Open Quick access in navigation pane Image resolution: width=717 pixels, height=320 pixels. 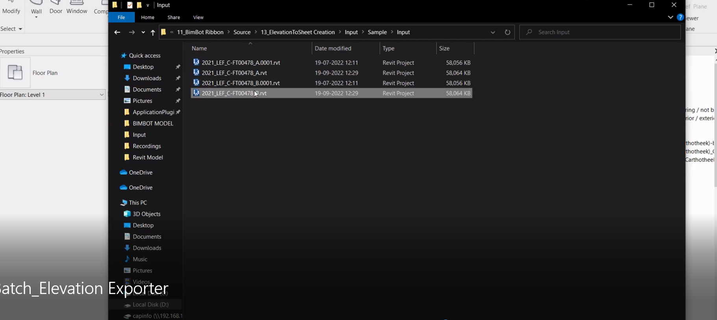144,55
